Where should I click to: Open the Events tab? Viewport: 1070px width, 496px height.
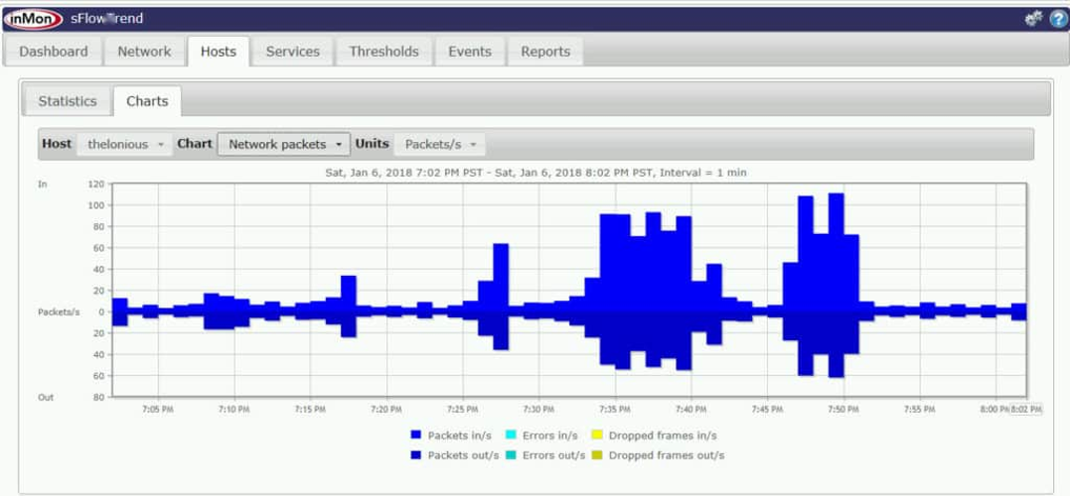[469, 52]
